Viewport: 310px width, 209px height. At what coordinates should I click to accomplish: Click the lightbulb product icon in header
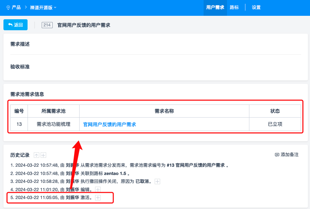point(8,8)
